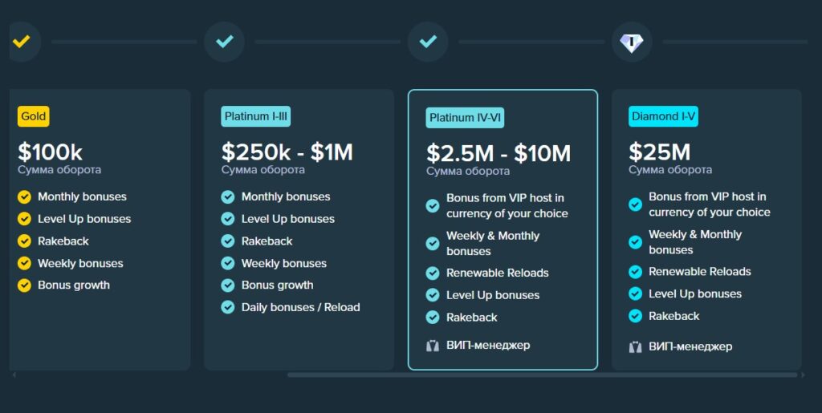
Task: Select the Platinum IV-VI tier badge
Action: [x=465, y=118]
